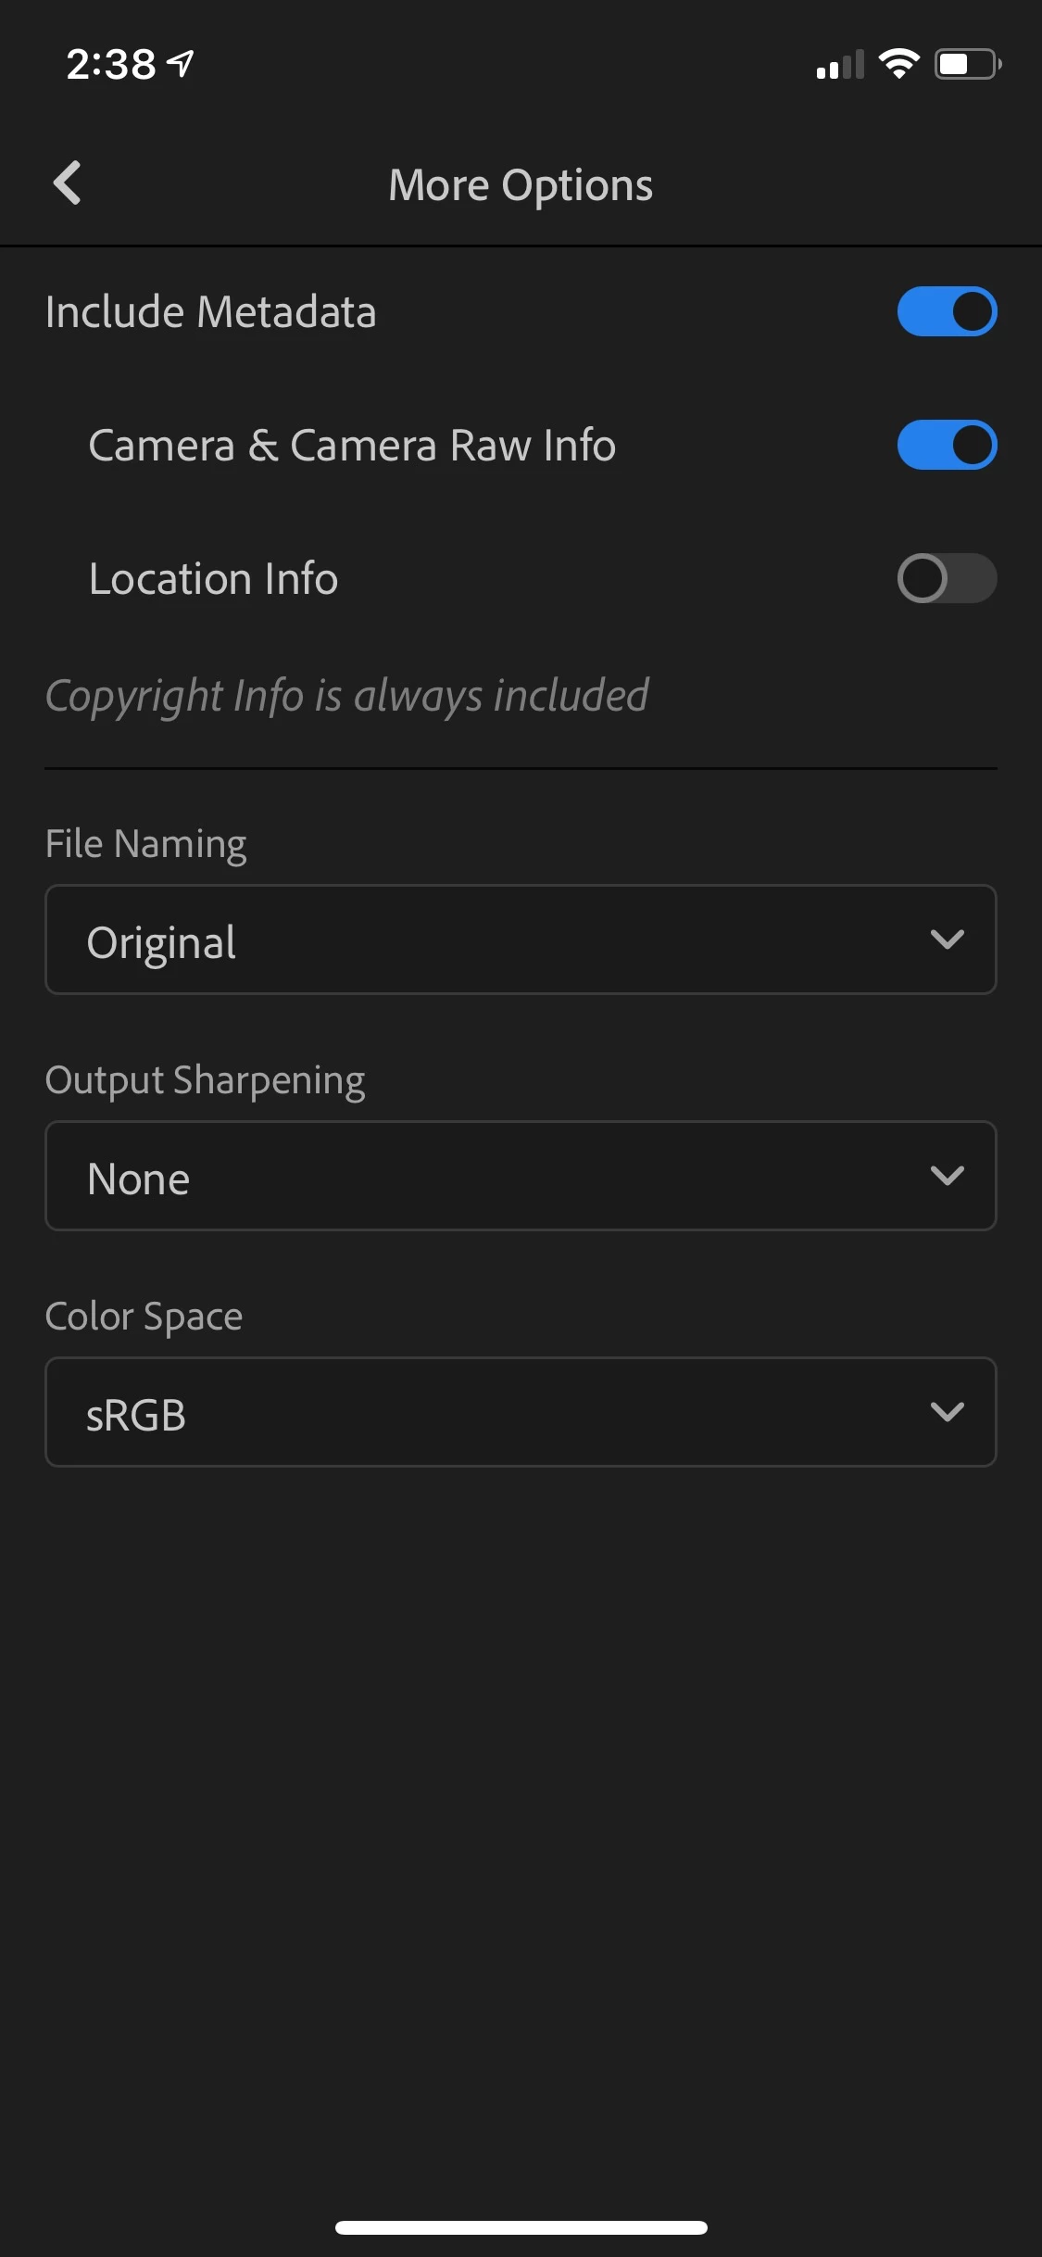This screenshot has width=1042, height=2257.
Task: Disable Camera & Camera Raw Info switch
Action: (947, 445)
